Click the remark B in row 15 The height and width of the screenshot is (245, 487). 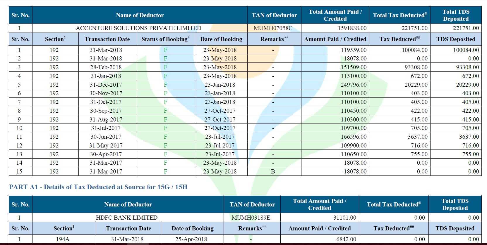point(273,171)
